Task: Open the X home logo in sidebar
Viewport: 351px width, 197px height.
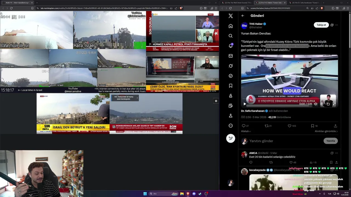Action: pos(231,16)
